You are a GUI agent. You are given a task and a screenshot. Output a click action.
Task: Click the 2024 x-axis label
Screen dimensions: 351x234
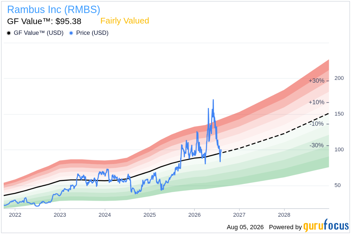coord(105,215)
